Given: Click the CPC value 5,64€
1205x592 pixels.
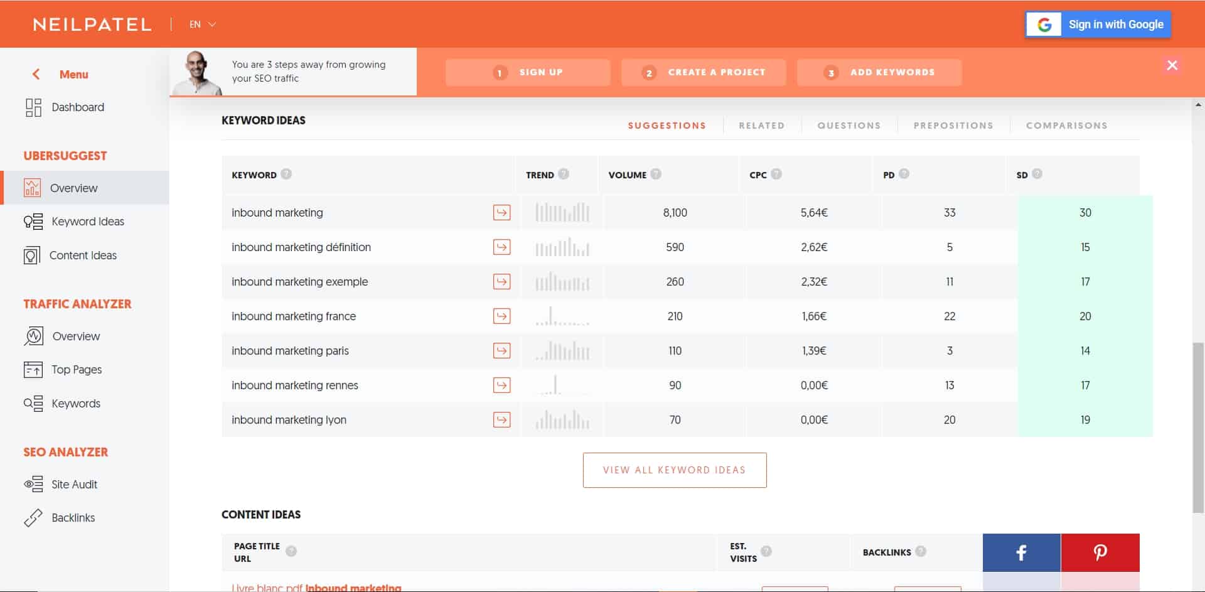Looking at the screenshot, I should click(814, 213).
